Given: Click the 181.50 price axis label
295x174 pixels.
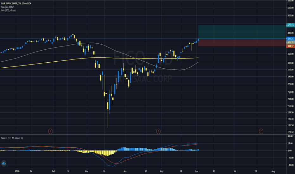Looking at the screenshot, I should pos(291,125).
